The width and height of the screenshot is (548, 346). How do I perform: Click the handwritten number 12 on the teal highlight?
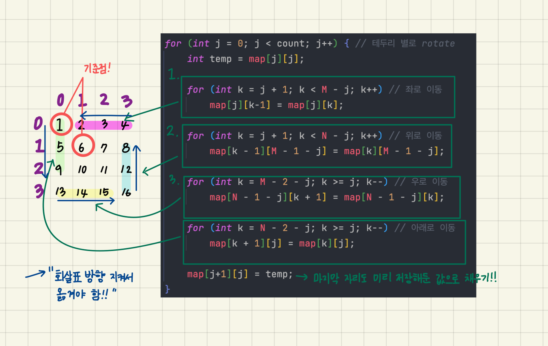[x=126, y=169]
